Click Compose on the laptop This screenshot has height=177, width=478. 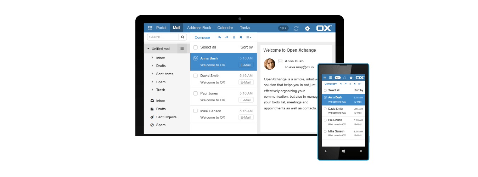[202, 37]
